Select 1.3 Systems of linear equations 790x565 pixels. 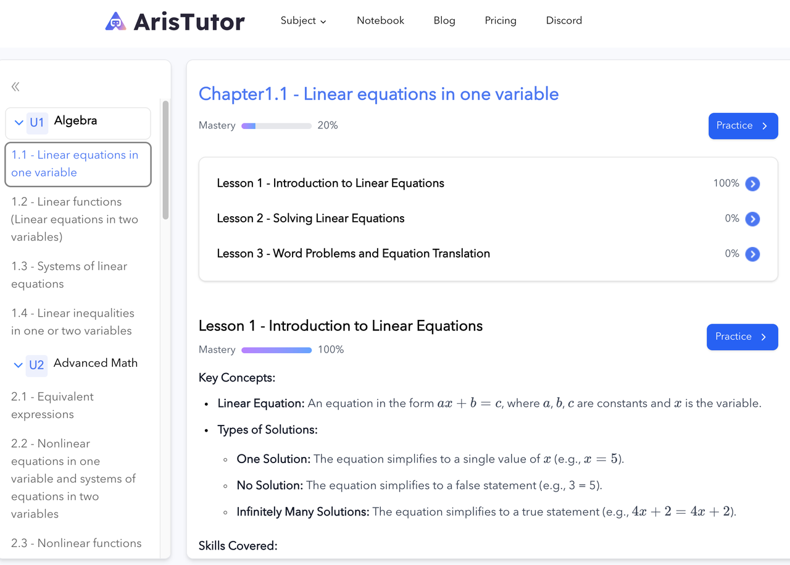(69, 275)
